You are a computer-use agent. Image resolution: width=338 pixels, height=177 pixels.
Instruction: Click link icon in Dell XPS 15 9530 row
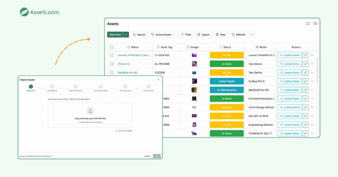click(305, 116)
